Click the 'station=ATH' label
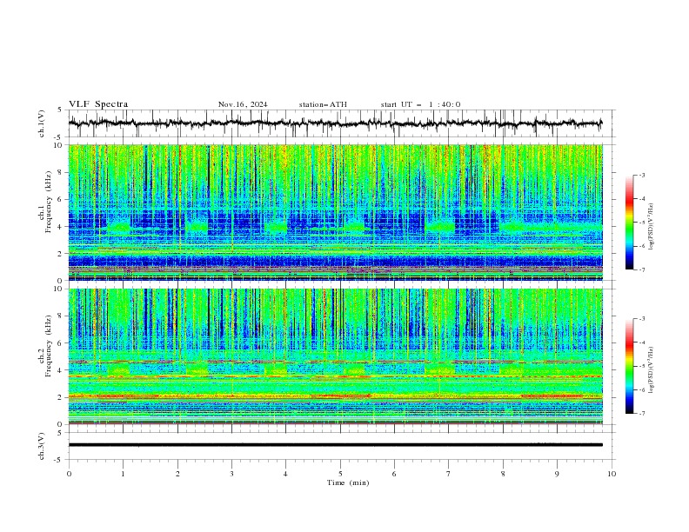Image resolution: width=689 pixels, height=532 pixels. (x=323, y=104)
